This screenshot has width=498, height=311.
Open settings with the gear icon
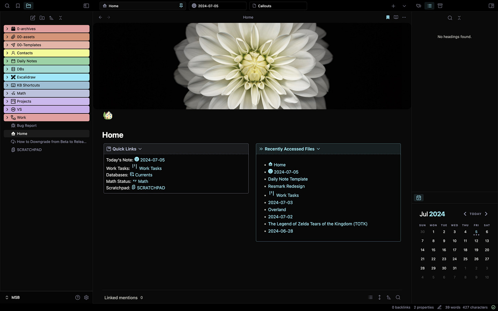86,297
